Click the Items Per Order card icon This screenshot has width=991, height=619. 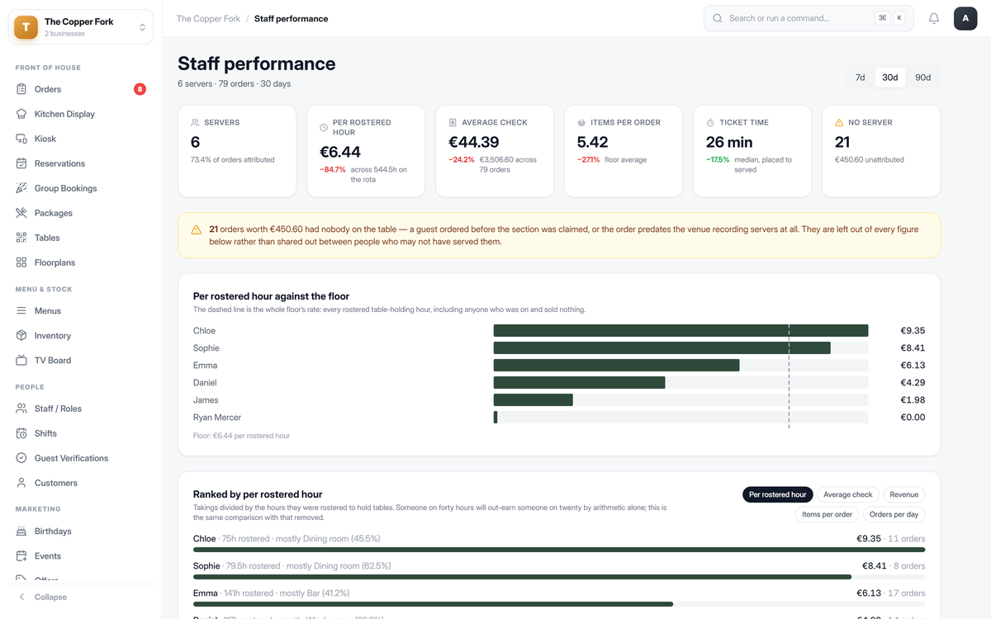pos(581,122)
